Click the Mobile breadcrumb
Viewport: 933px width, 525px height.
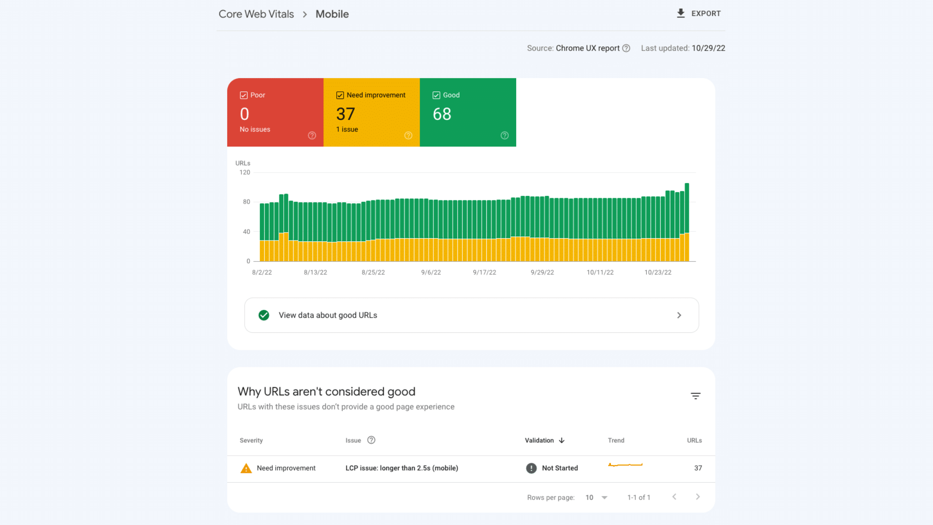(x=332, y=14)
